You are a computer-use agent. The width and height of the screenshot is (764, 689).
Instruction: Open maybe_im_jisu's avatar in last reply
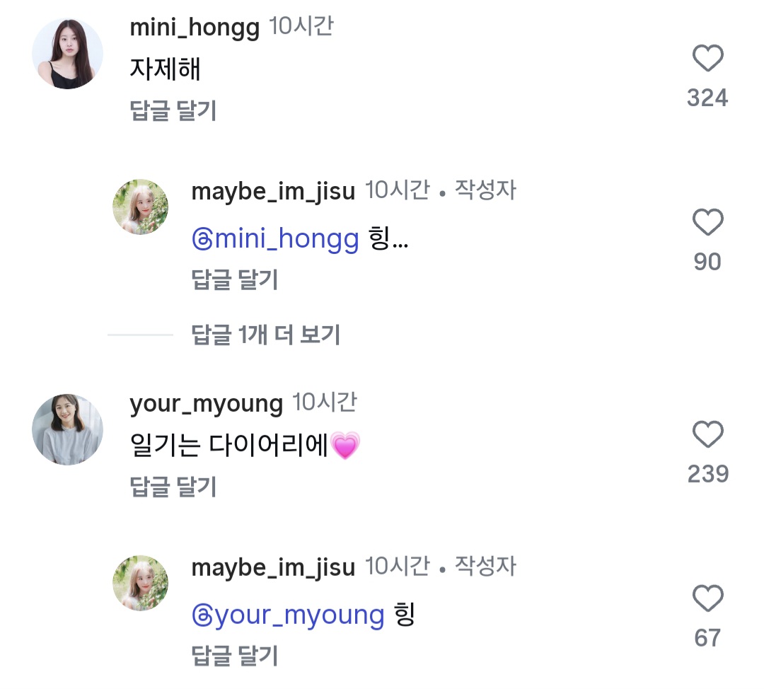coord(141,583)
